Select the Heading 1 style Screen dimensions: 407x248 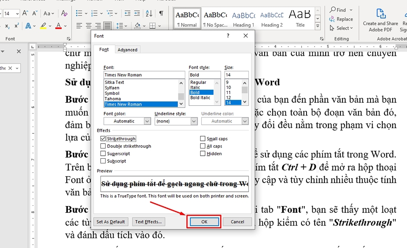(243, 18)
